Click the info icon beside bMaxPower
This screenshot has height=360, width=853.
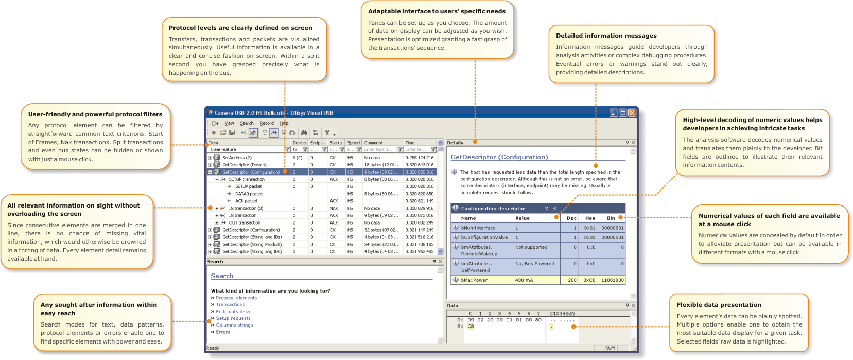(456, 280)
